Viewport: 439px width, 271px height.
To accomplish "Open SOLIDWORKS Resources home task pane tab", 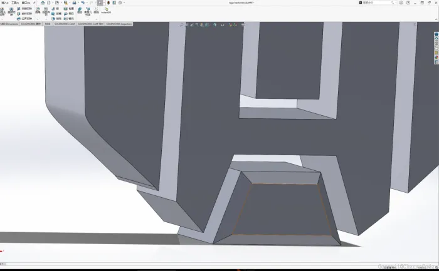I will (436, 39).
